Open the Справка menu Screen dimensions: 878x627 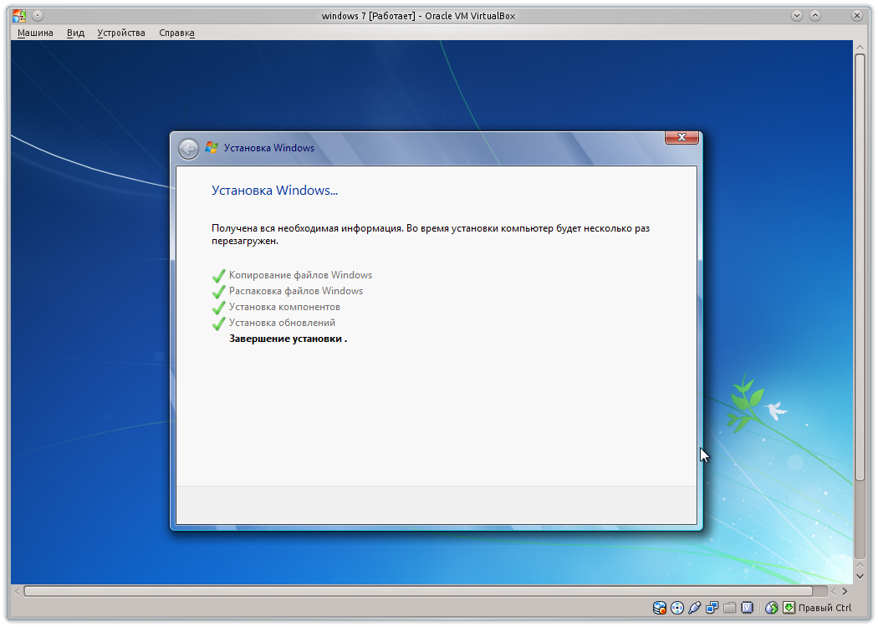(x=176, y=32)
